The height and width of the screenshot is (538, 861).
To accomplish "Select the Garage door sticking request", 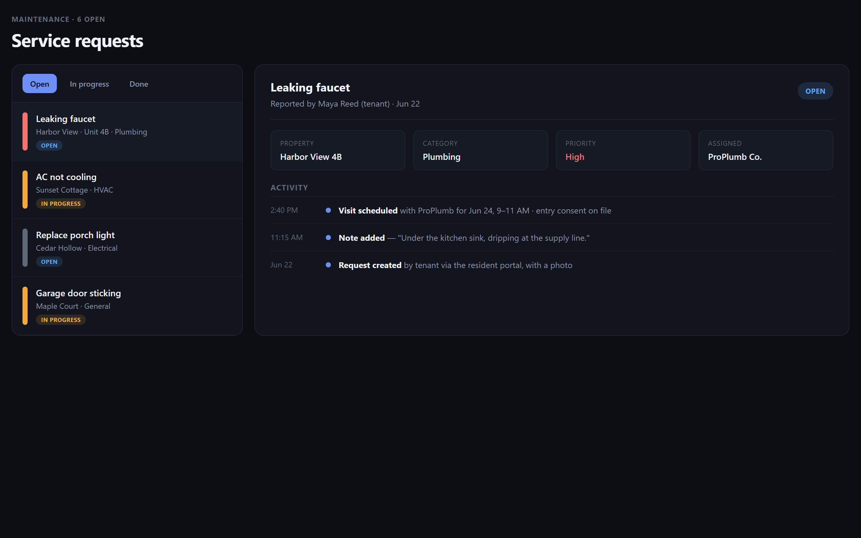I will [127, 306].
